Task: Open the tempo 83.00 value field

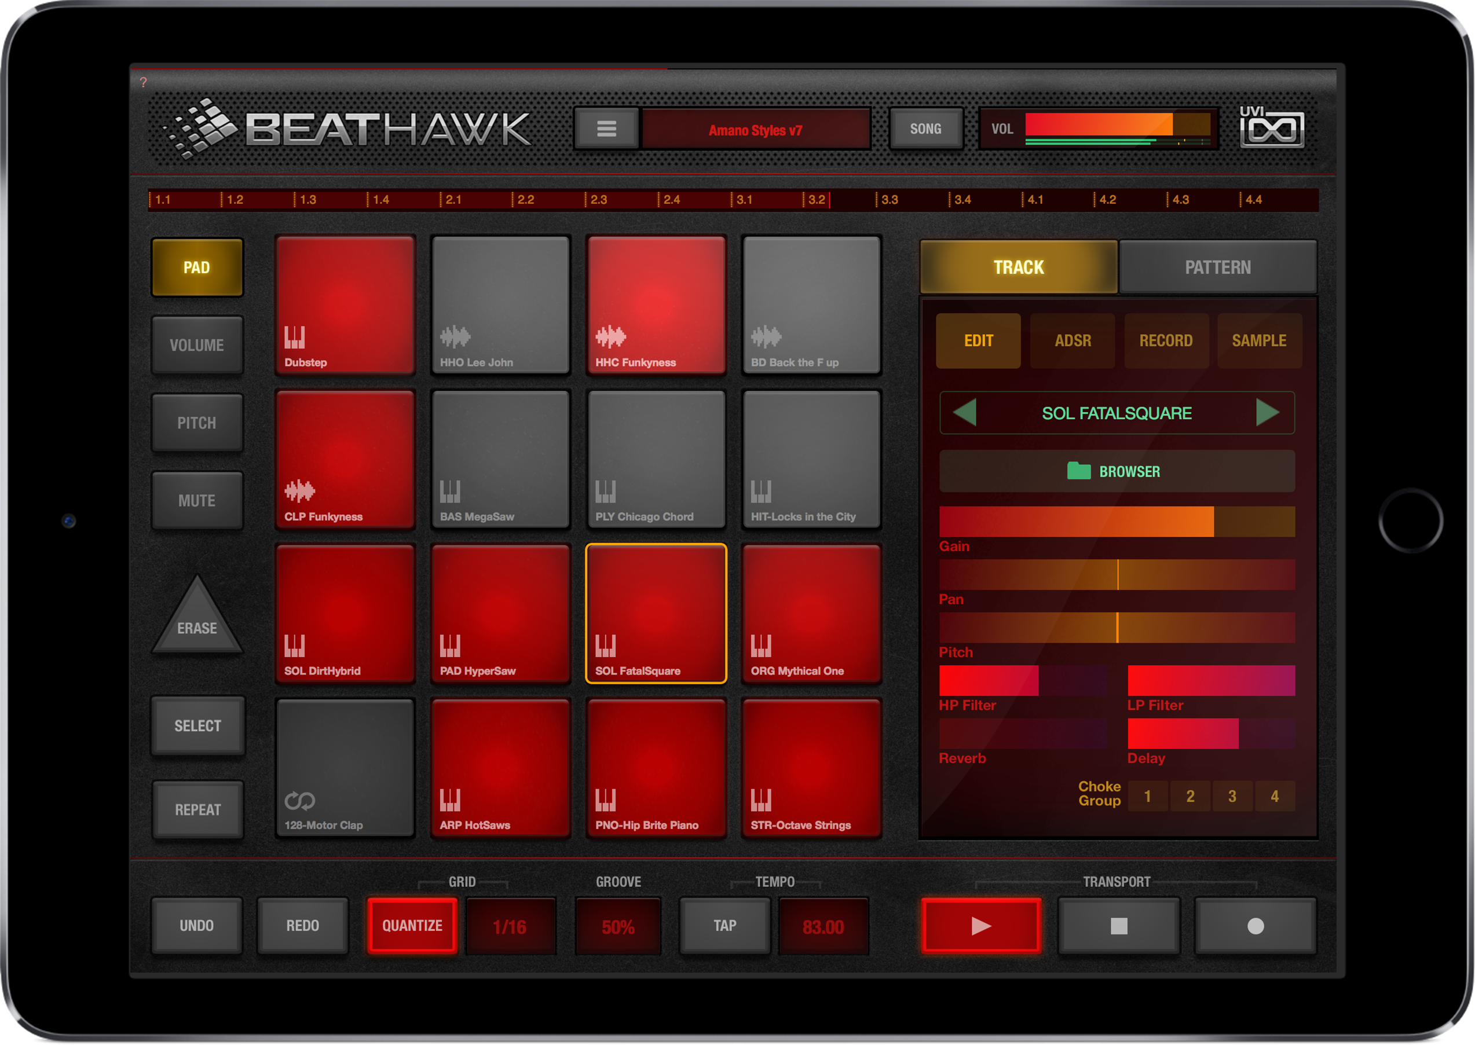Action: point(823,926)
